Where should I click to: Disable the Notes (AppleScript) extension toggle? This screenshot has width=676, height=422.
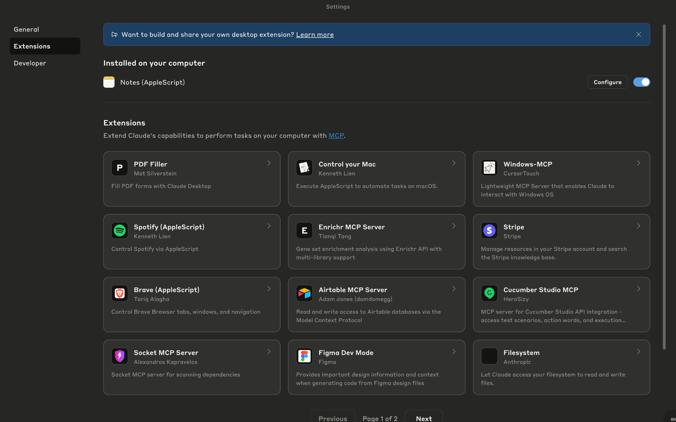click(641, 82)
